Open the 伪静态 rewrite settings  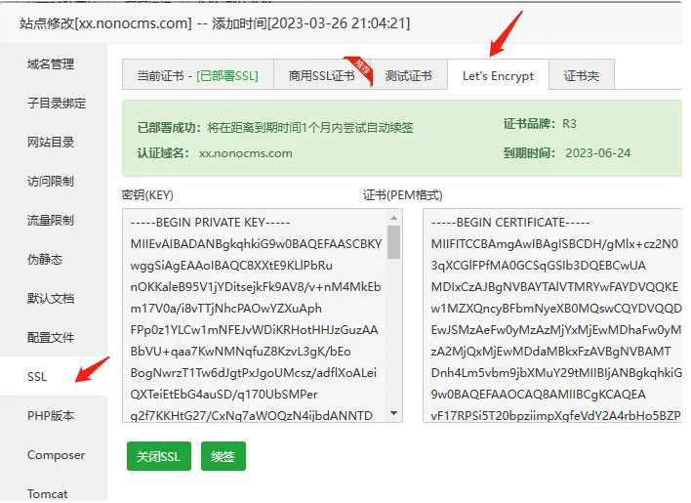click(45, 260)
